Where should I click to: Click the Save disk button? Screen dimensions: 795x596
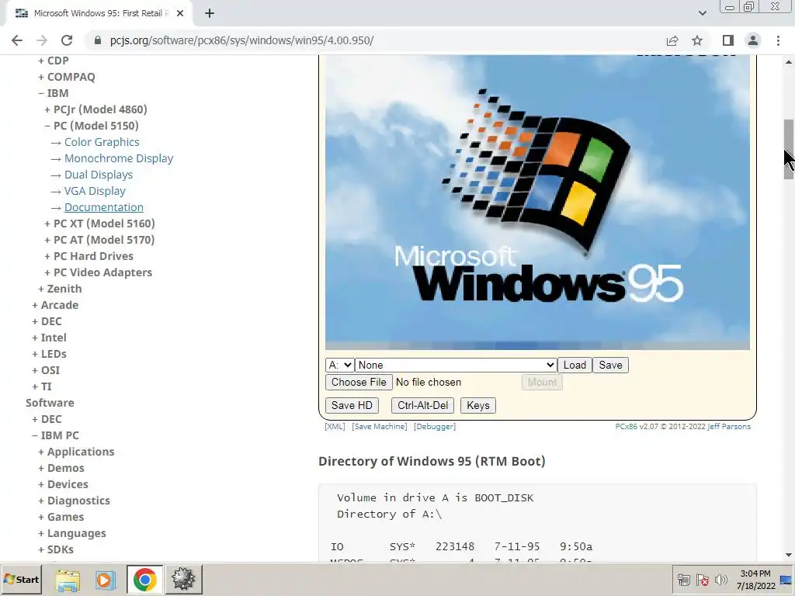tap(610, 365)
